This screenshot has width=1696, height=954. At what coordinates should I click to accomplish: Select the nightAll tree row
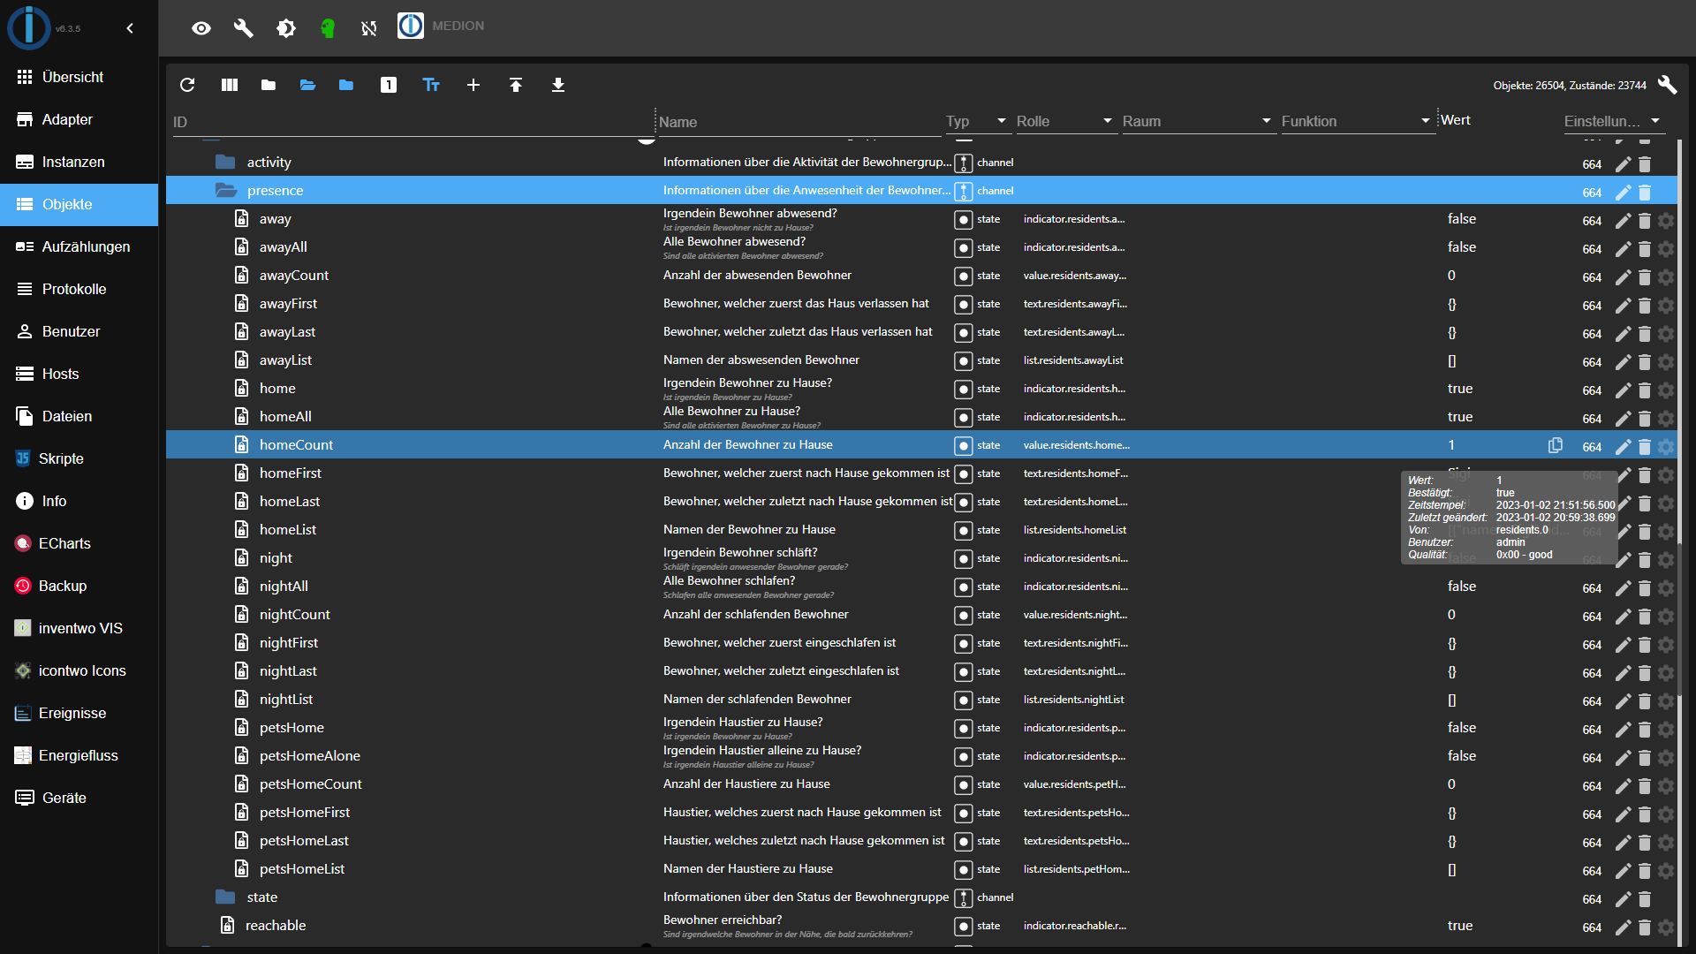click(x=922, y=587)
